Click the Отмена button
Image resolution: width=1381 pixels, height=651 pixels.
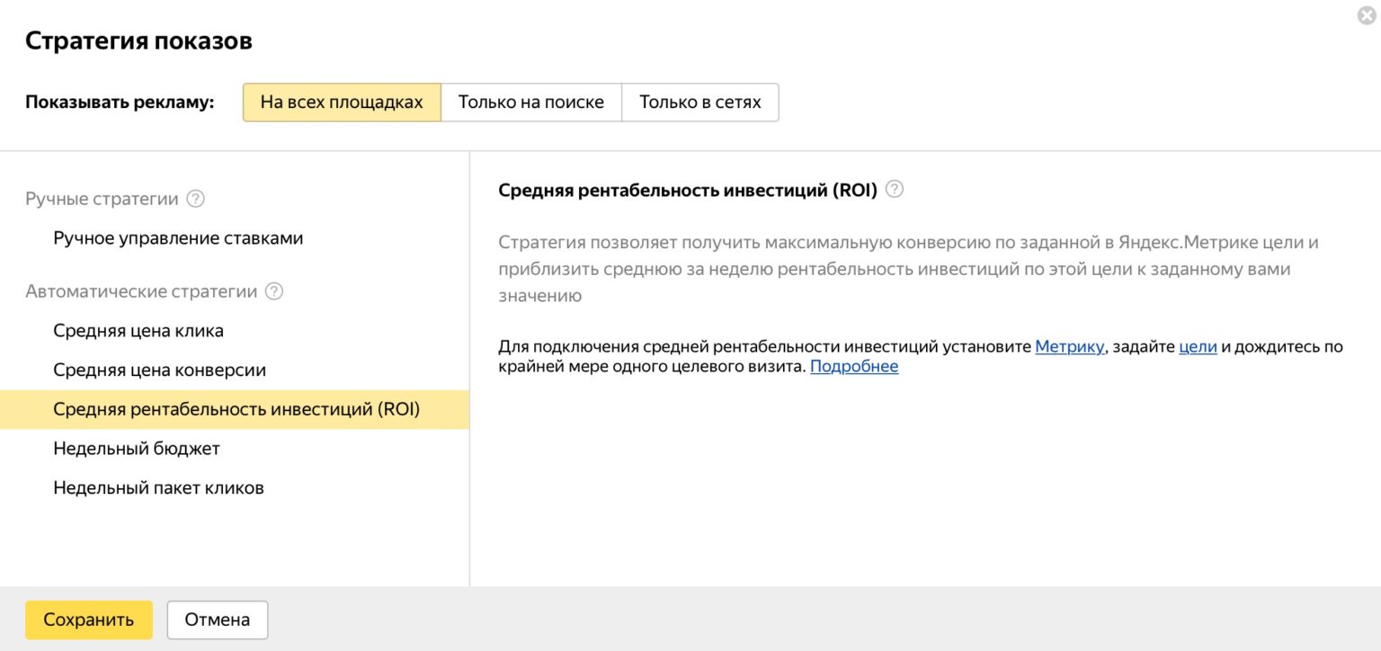coord(217,620)
